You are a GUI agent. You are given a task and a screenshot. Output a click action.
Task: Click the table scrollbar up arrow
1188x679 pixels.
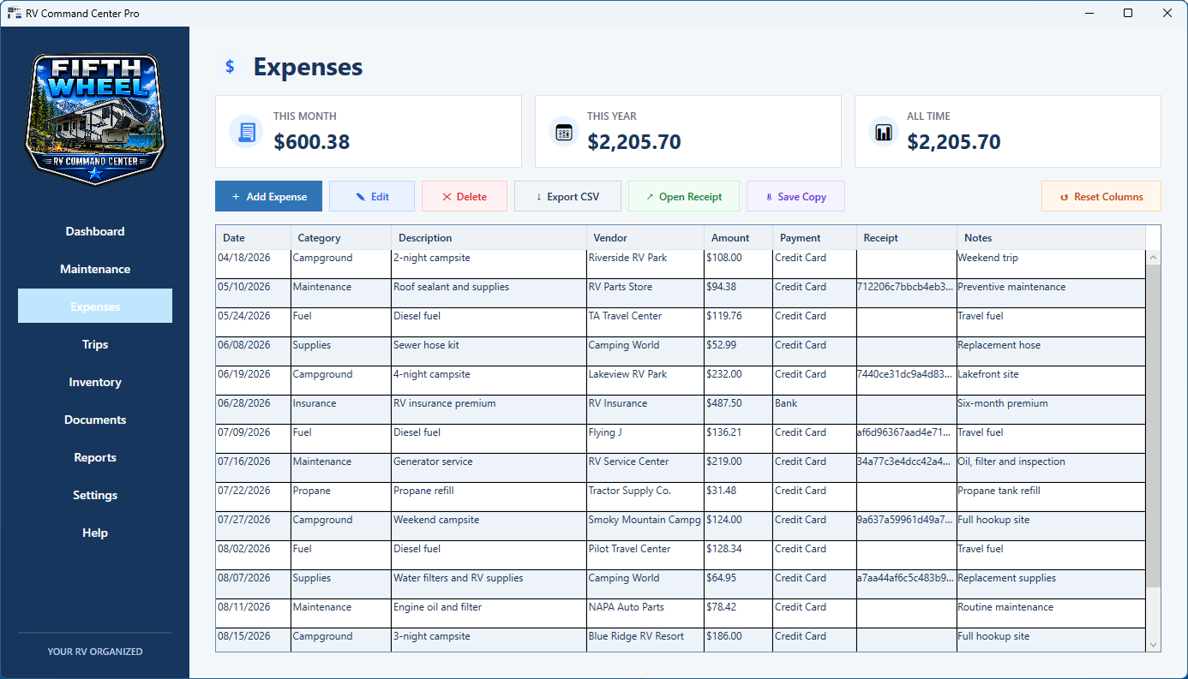coord(1153,257)
